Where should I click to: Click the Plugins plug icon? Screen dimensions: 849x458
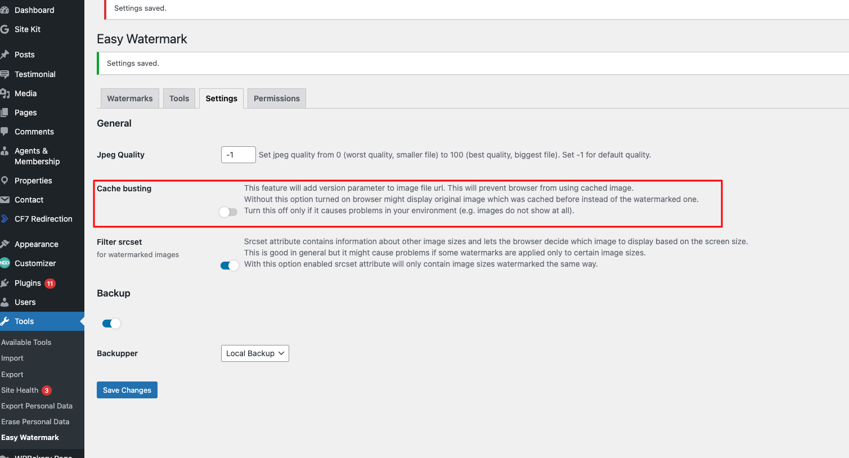click(x=5, y=283)
